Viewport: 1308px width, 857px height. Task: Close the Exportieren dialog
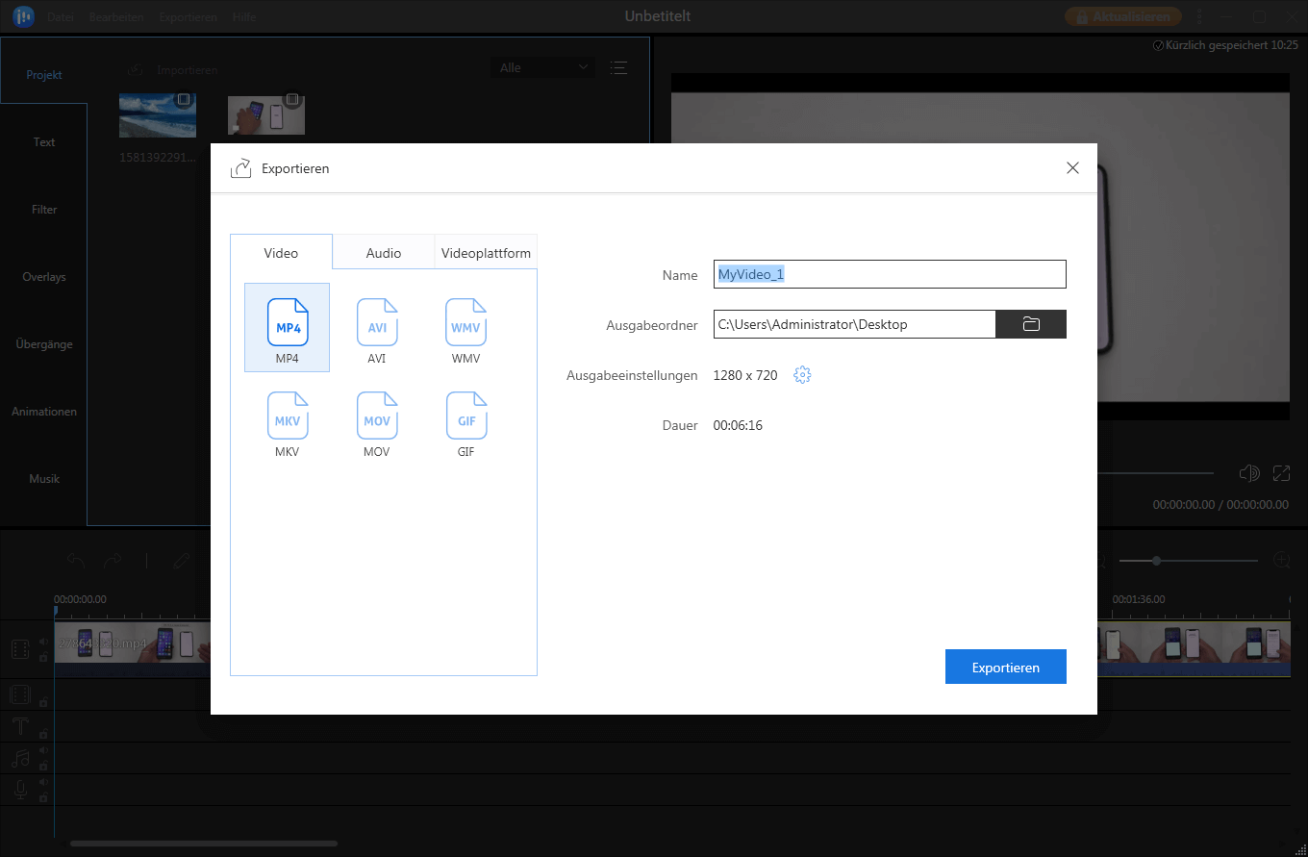coord(1072,168)
